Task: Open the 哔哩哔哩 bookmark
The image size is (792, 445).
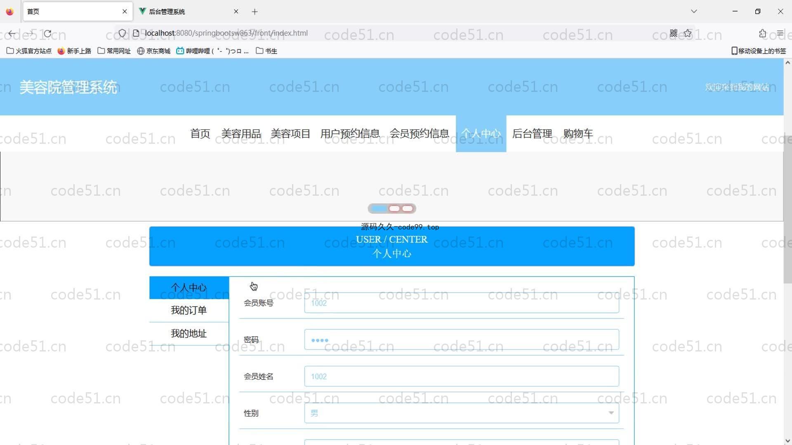Action: tap(212, 51)
